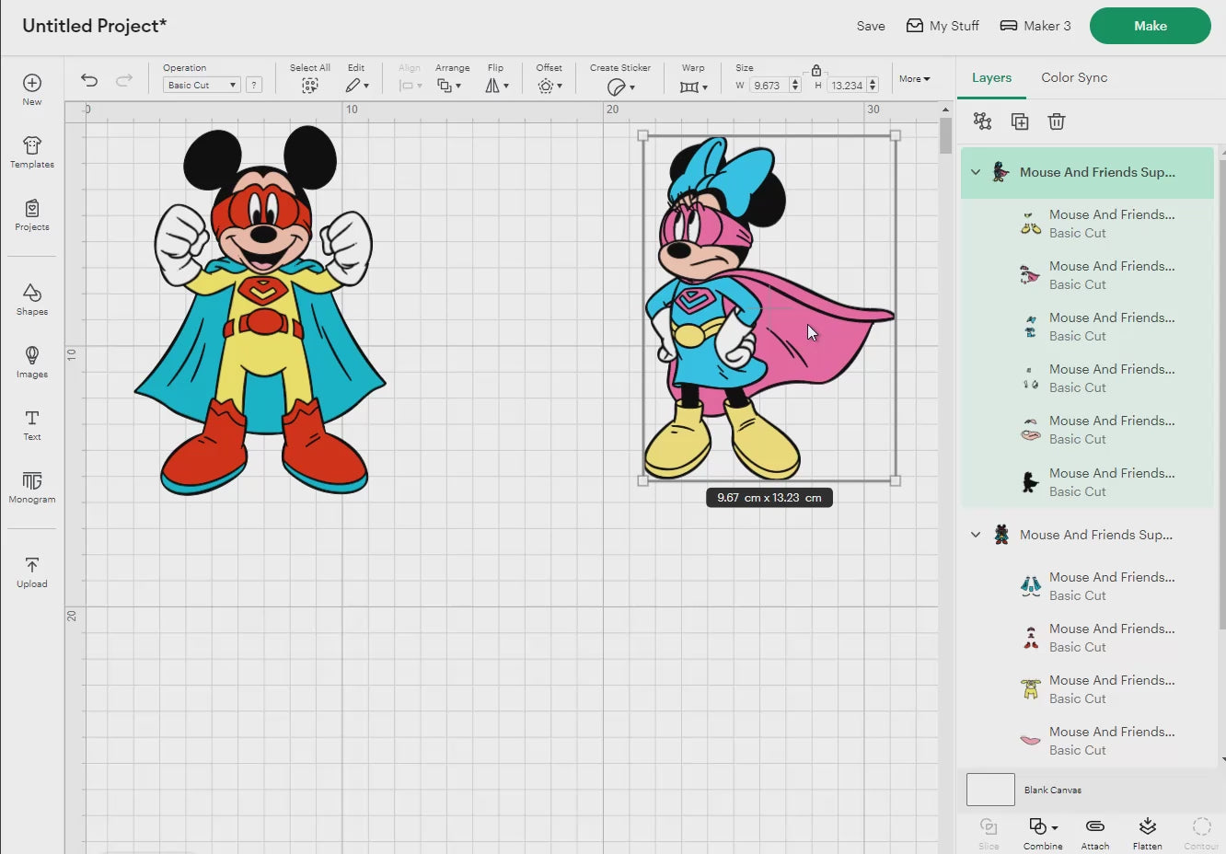
Task: Select the yellow suit layer in second group
Action: click(1087, 689)
